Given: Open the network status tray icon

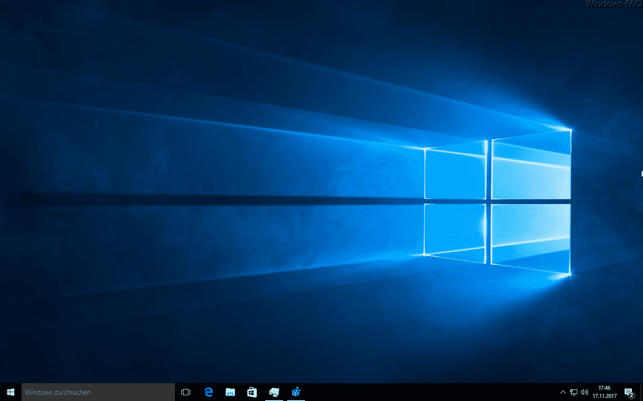Looking at the screenshot, I should pyautogui.click(x=574, y=392).
